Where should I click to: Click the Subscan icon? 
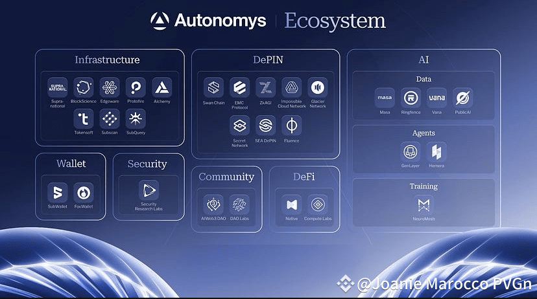pyautogui.click(x=110, y=118)
